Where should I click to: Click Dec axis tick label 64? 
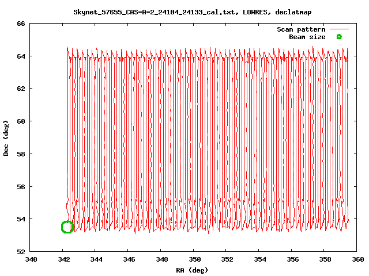click(x=21, y=56)
